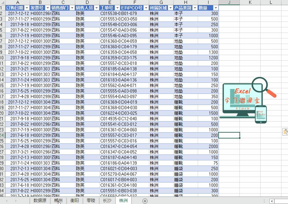The width and height of the screenshot is (288, 204).
Task: Click cell A04-138
Action: click(135, 69)
